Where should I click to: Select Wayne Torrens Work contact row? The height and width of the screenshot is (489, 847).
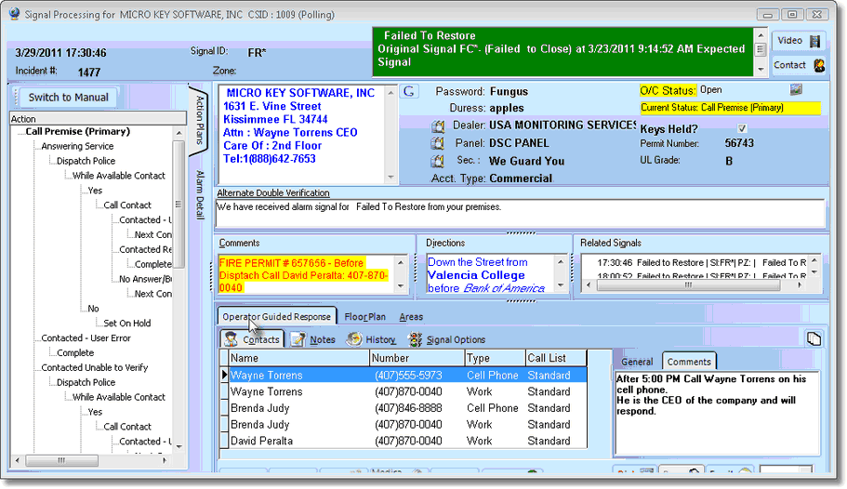(x=408, y=391)
